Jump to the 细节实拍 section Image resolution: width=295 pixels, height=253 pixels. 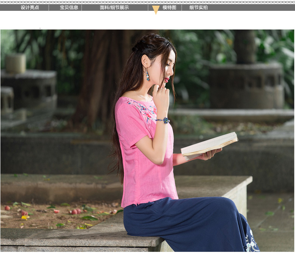(x=198, y=7)
